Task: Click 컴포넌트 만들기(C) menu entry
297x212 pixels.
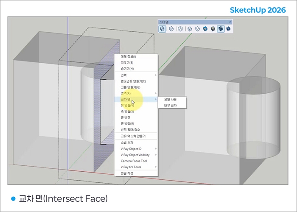Action: pyautogui.click(x=136, y=81)
